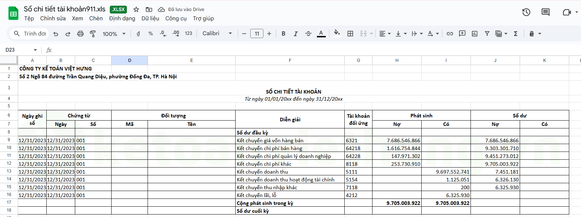The width and height of the screenshot is (581, 217).
Task: Click font size field 11
Action: 257,34
